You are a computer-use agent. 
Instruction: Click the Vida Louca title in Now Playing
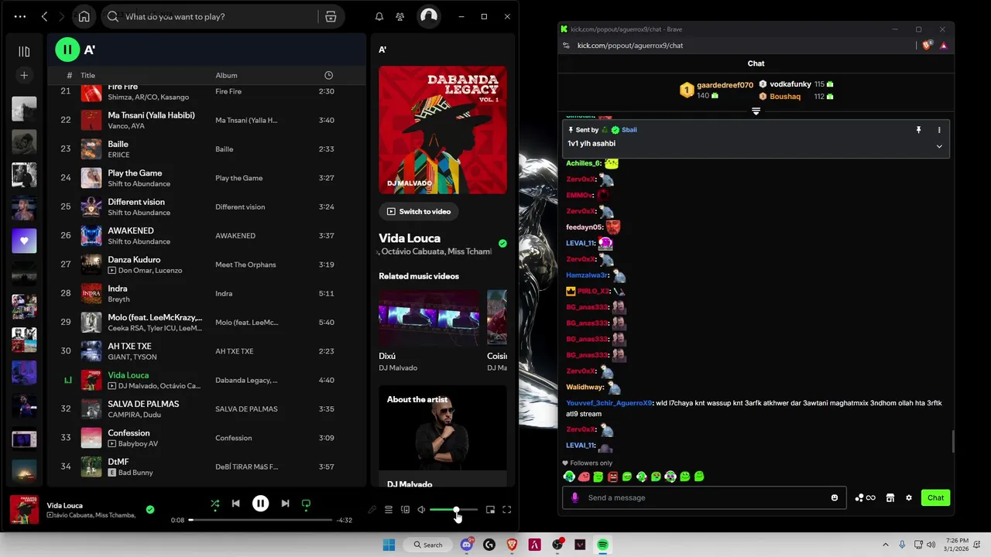(x=410, y=238)
